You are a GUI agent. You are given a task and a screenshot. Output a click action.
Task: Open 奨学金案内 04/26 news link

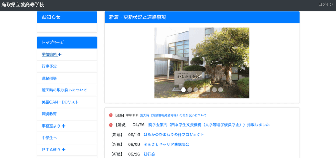pyautogui.click(x=209, y=125)
